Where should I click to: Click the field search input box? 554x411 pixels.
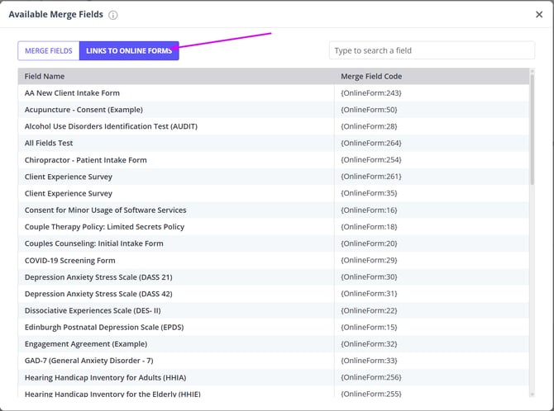pos(432,50)
